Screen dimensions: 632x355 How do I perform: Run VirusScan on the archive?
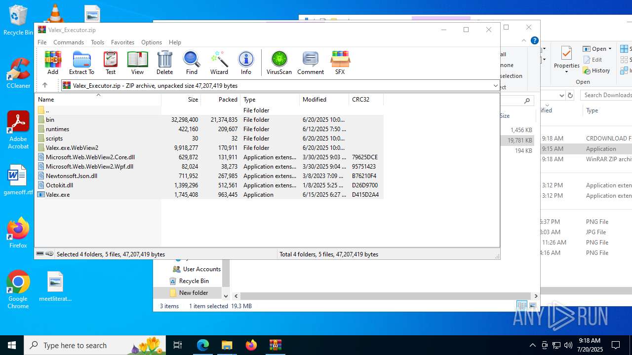tap(279, 63)
